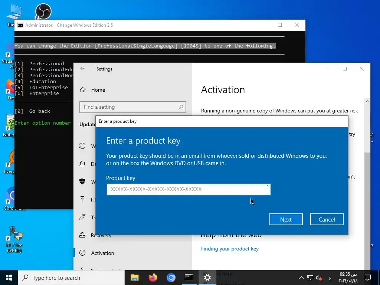Open the Finding your product key link
Screen dimensions: 380x285
(x=229, y=249)
